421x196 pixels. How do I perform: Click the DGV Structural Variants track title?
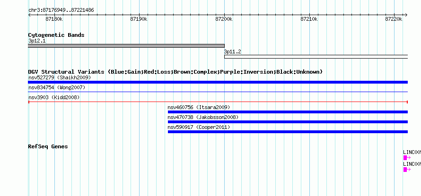(x=175, y=72)
